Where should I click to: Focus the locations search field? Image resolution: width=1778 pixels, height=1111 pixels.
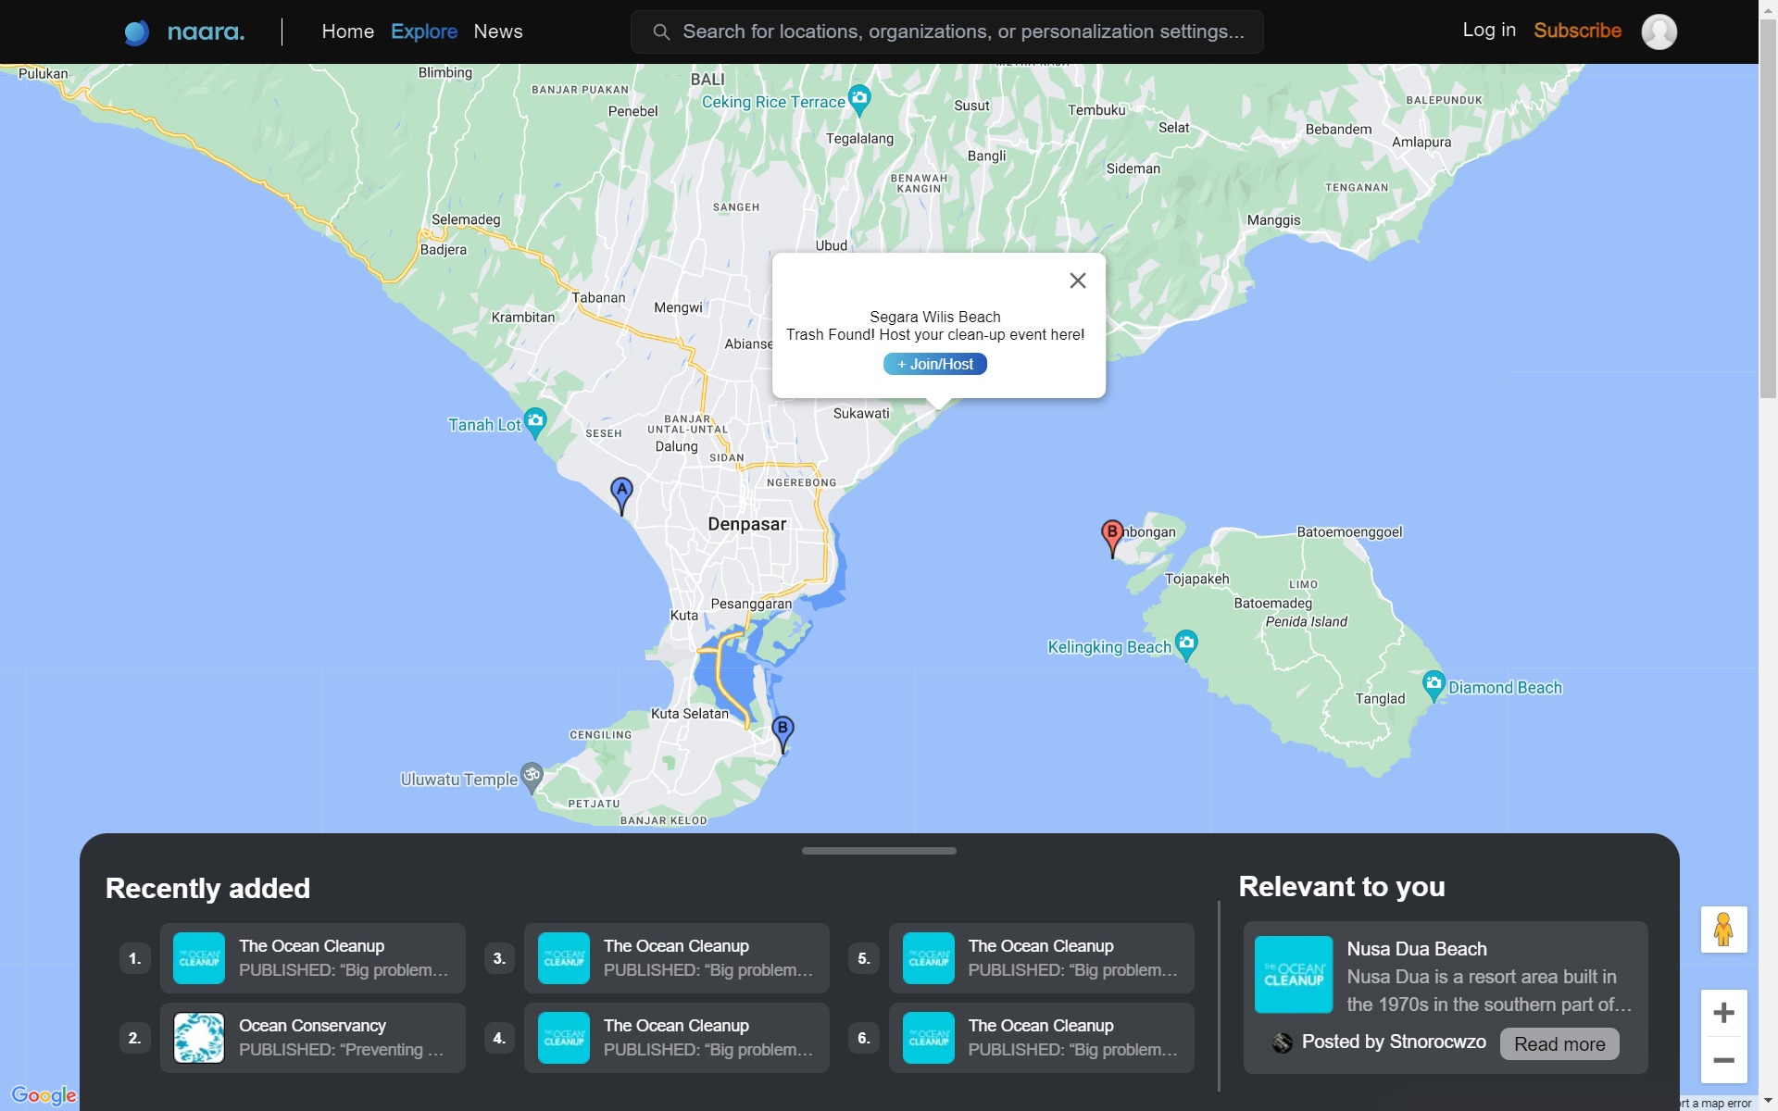click(x=963, y=31)
